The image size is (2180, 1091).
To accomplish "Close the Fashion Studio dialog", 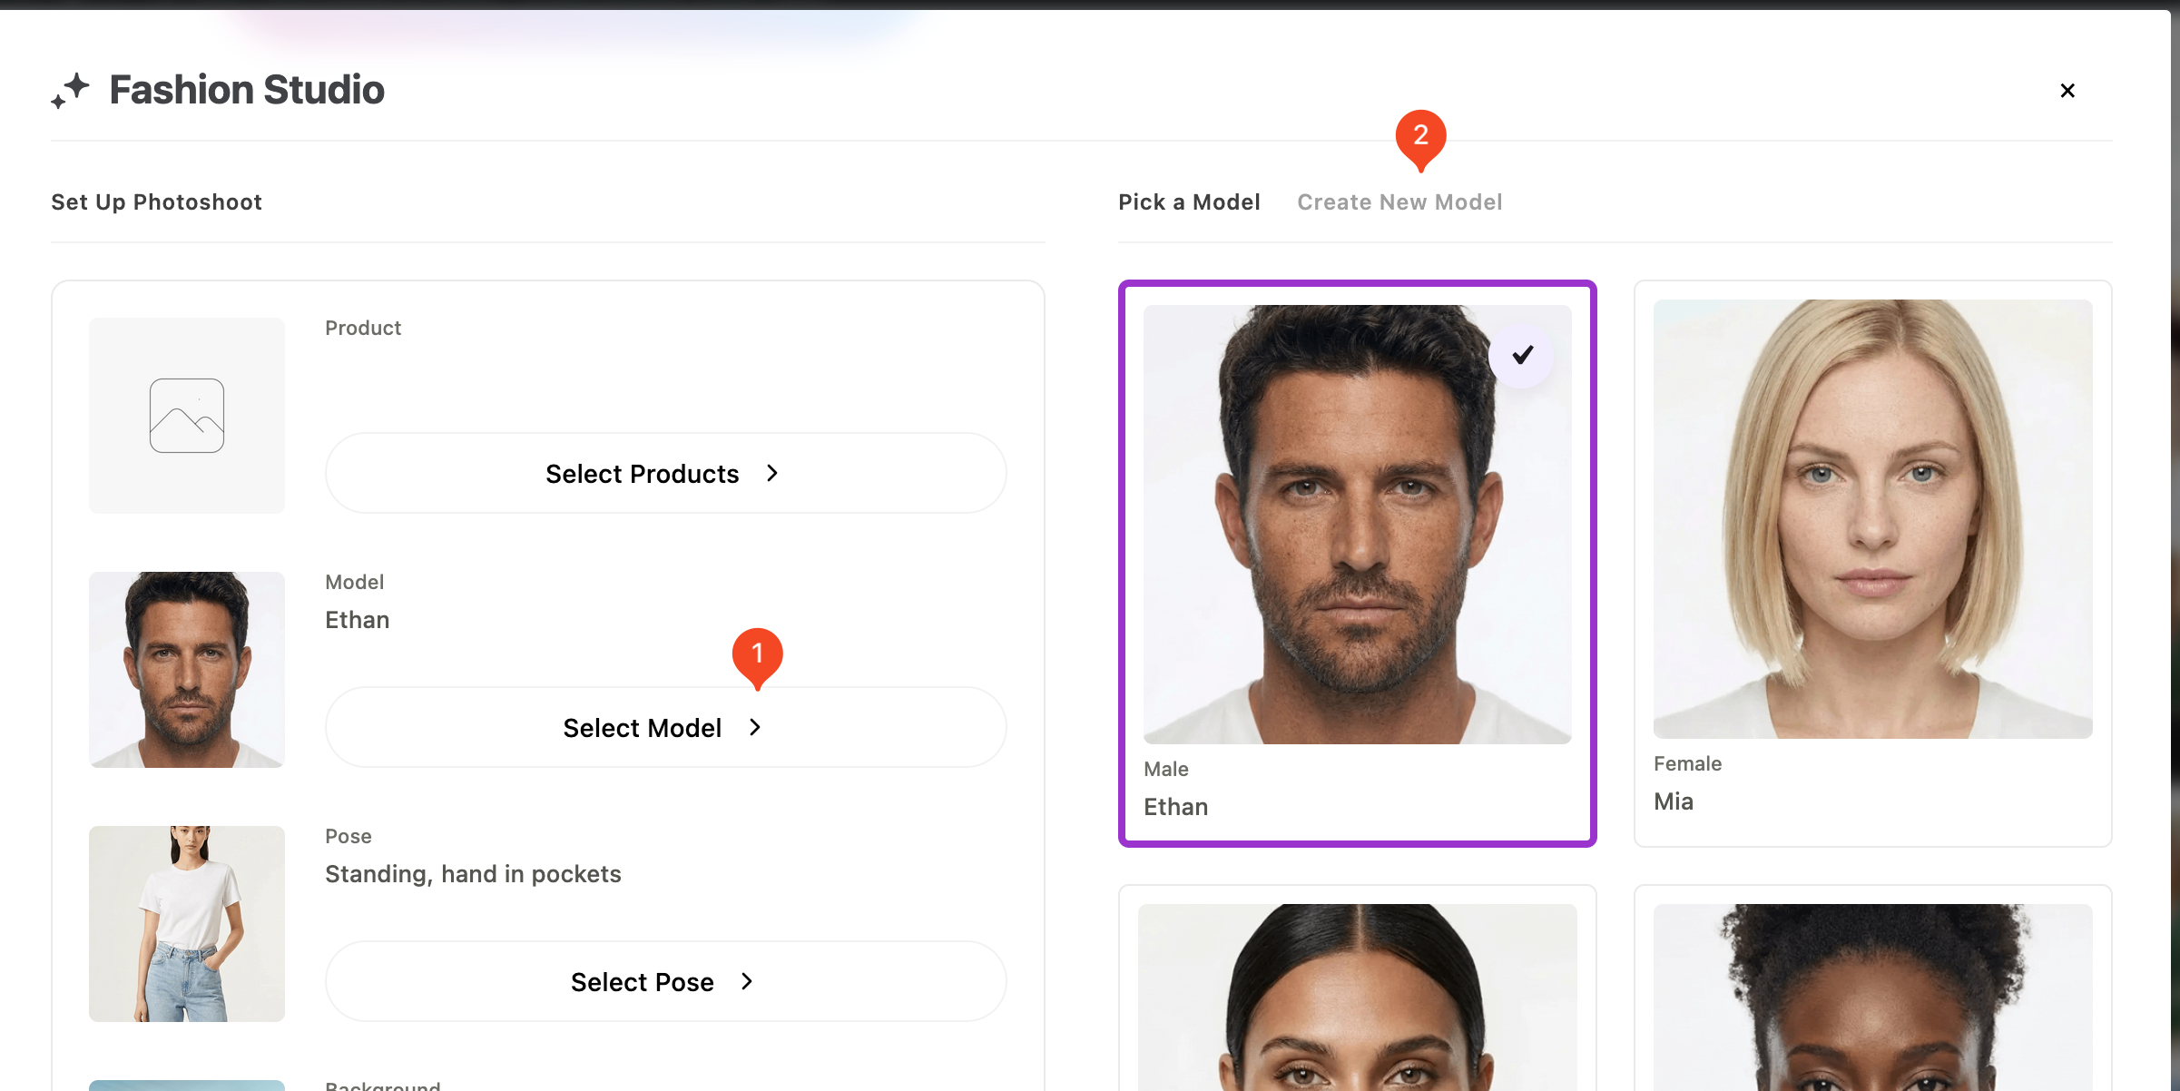I will pos(2067,91).
